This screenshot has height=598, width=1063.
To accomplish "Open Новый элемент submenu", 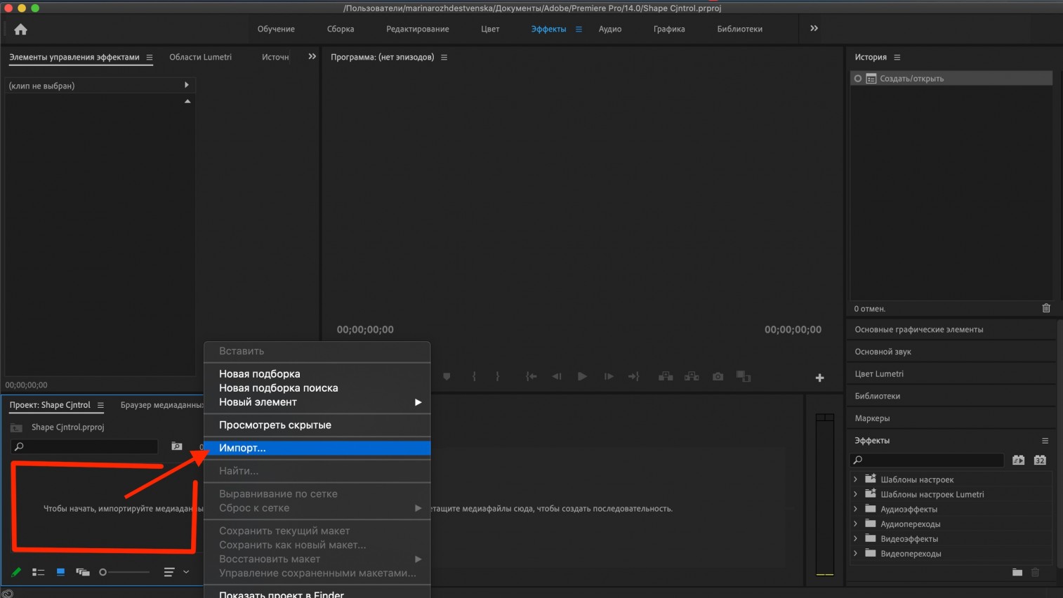I will point(317,402).
